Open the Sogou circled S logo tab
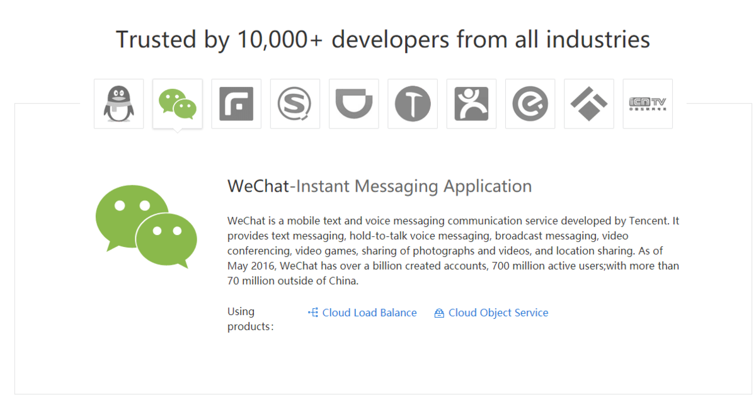 point(295,104)
